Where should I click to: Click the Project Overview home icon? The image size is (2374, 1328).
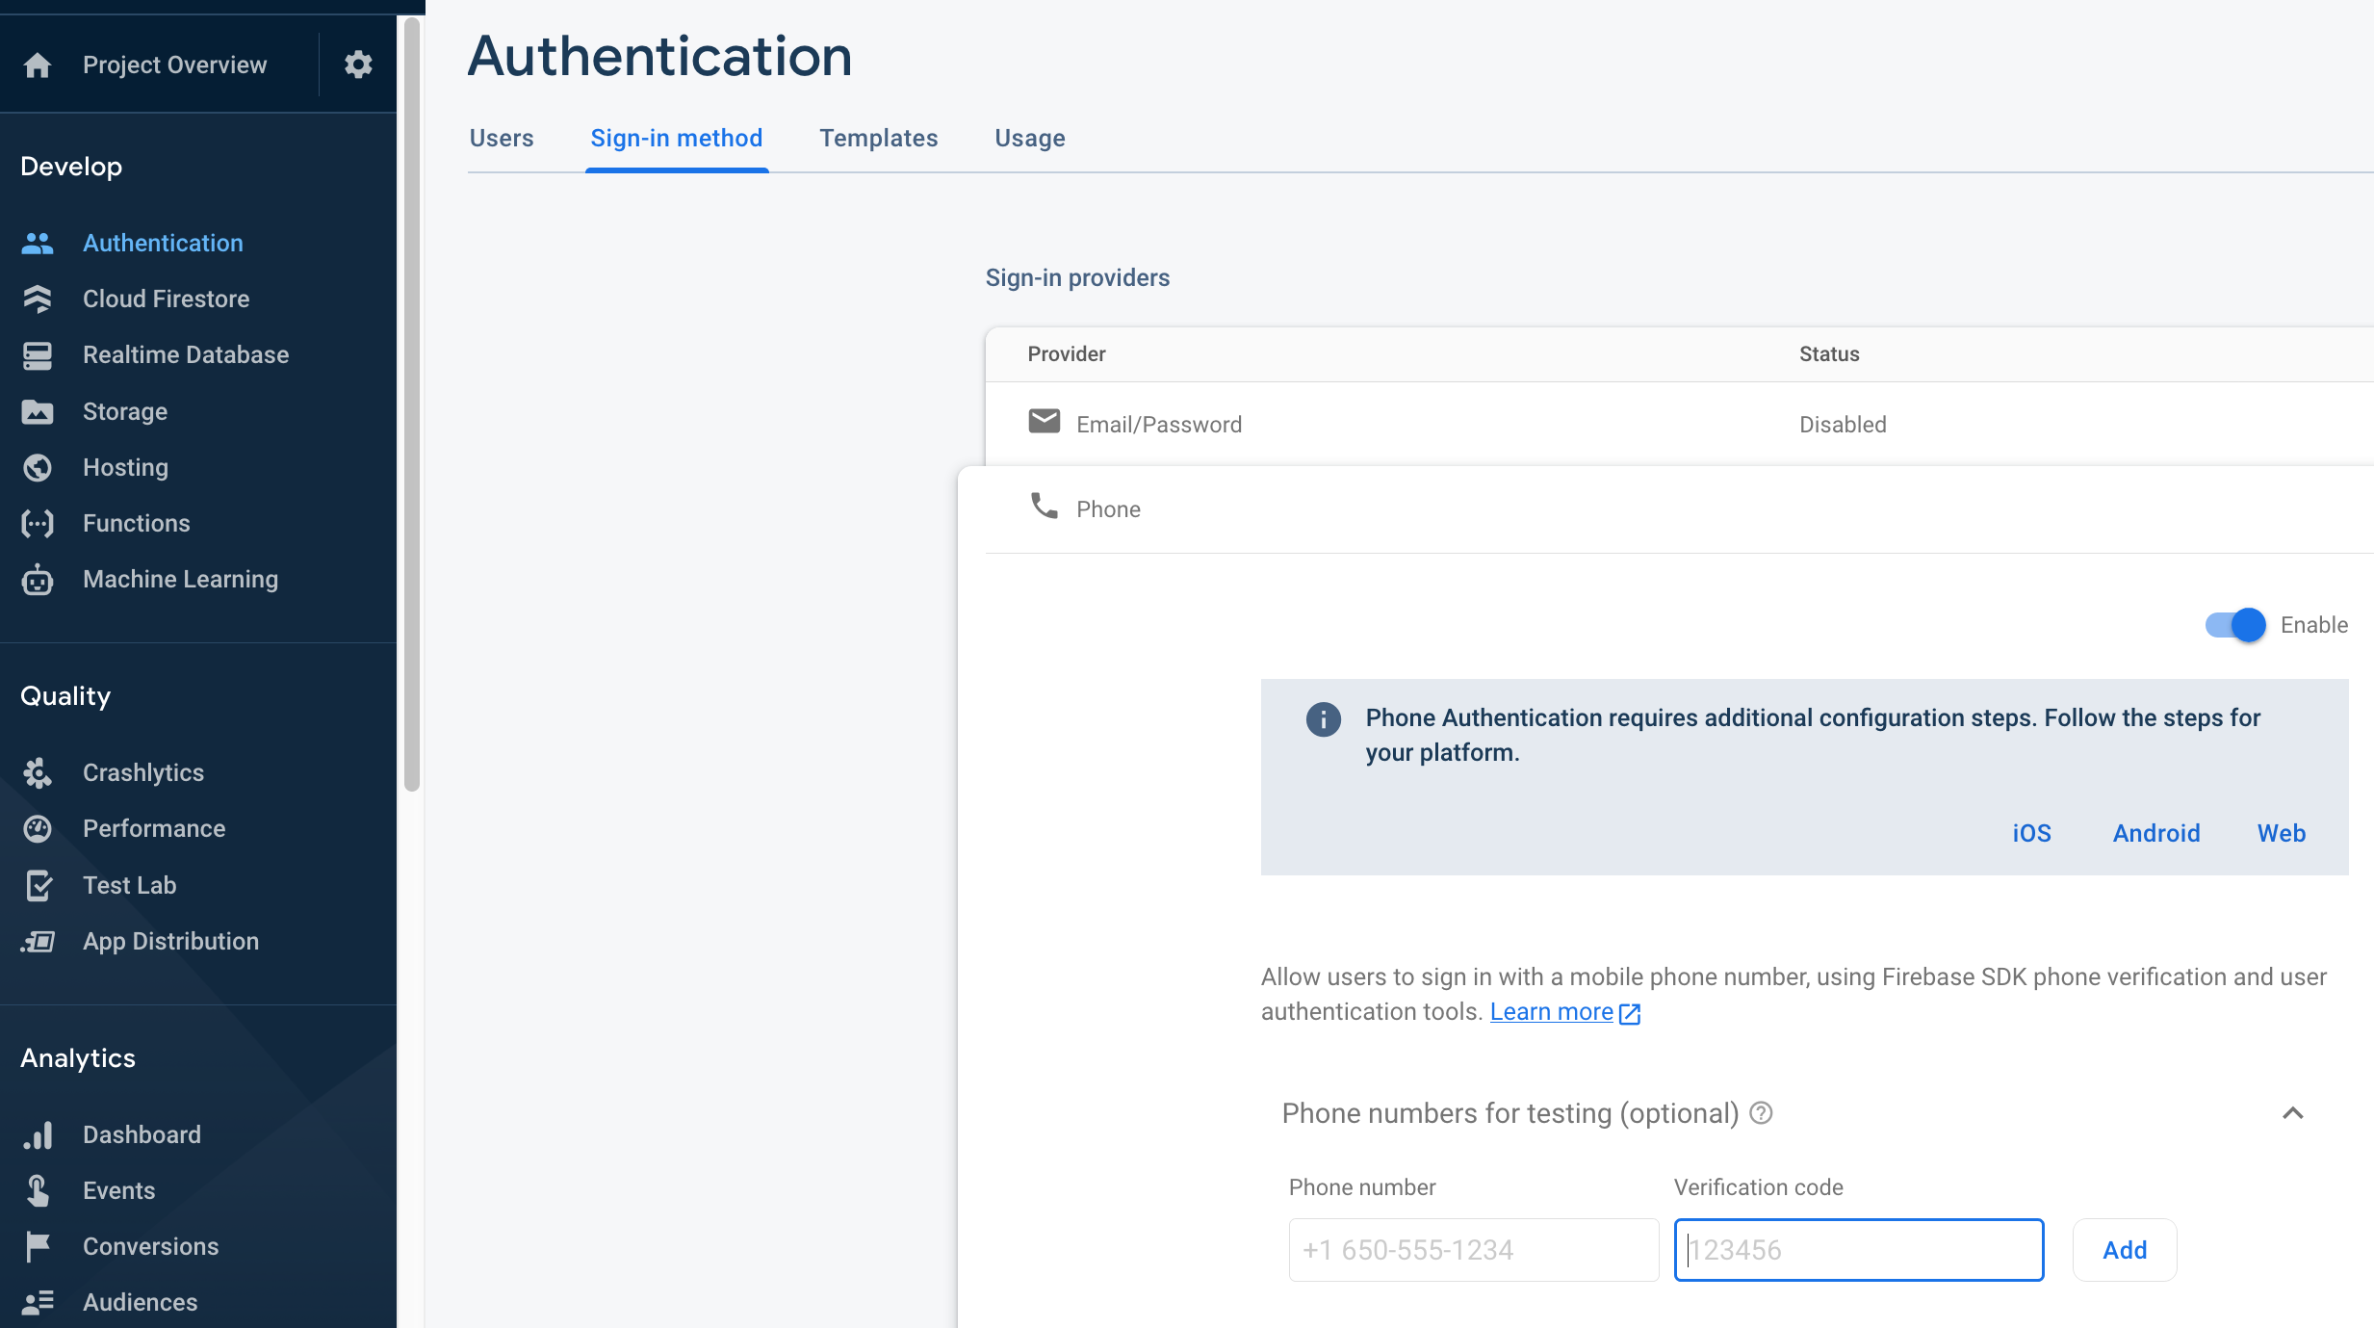38,65
